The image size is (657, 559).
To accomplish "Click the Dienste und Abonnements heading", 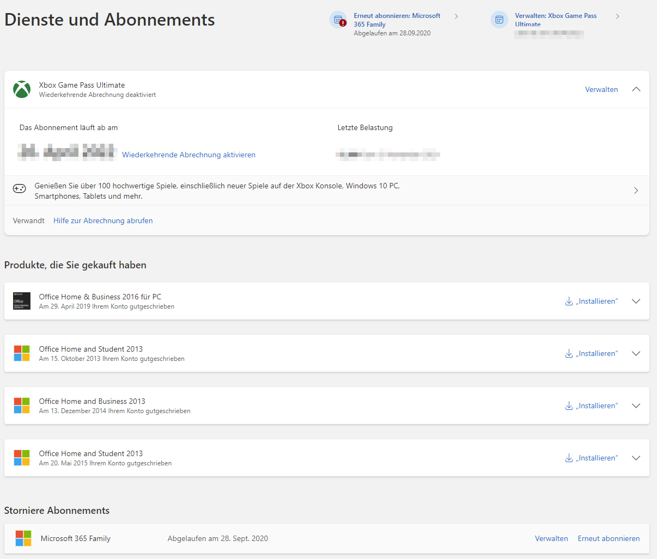I will point(109,20).
